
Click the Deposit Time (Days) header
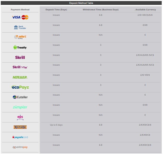(x=56, y=10)
